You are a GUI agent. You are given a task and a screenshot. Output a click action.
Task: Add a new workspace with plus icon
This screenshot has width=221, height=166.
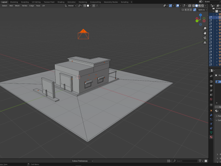coord(131,2)
